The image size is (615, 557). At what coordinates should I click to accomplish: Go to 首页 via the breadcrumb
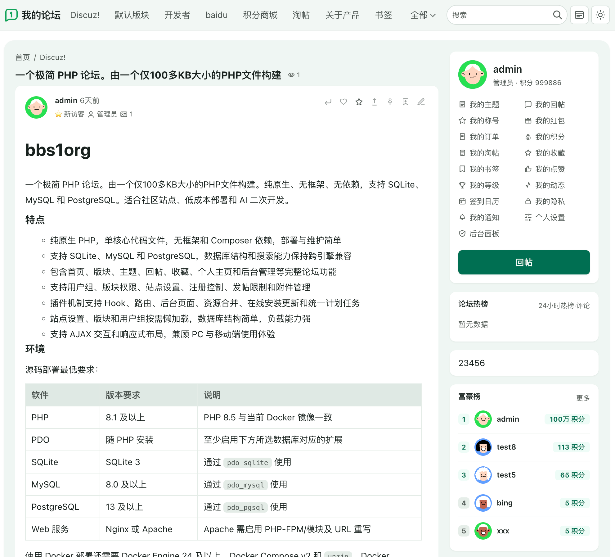23,57
